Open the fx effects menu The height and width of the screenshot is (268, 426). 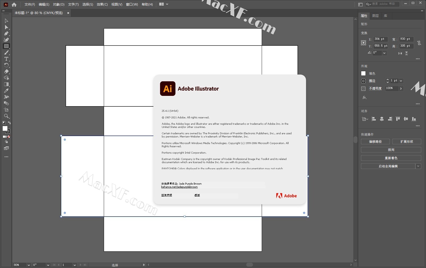pyautogui.click(x=365, y=97)
